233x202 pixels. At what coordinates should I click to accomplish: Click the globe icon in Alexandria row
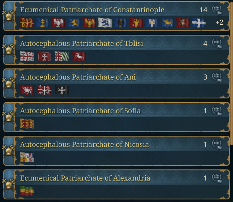pos(217,178)
